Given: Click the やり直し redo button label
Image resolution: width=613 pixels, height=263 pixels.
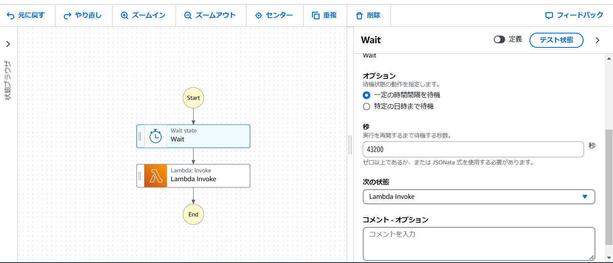Looking at the screenshot, I should tap(88, 16).
